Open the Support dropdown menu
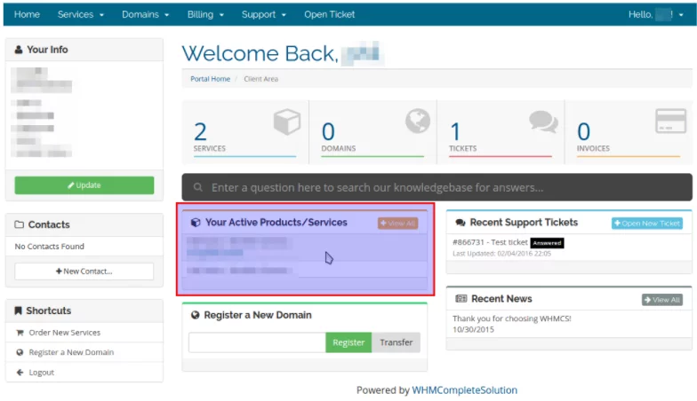This screenshot has width=697, height=401. [x=263, y=14]
